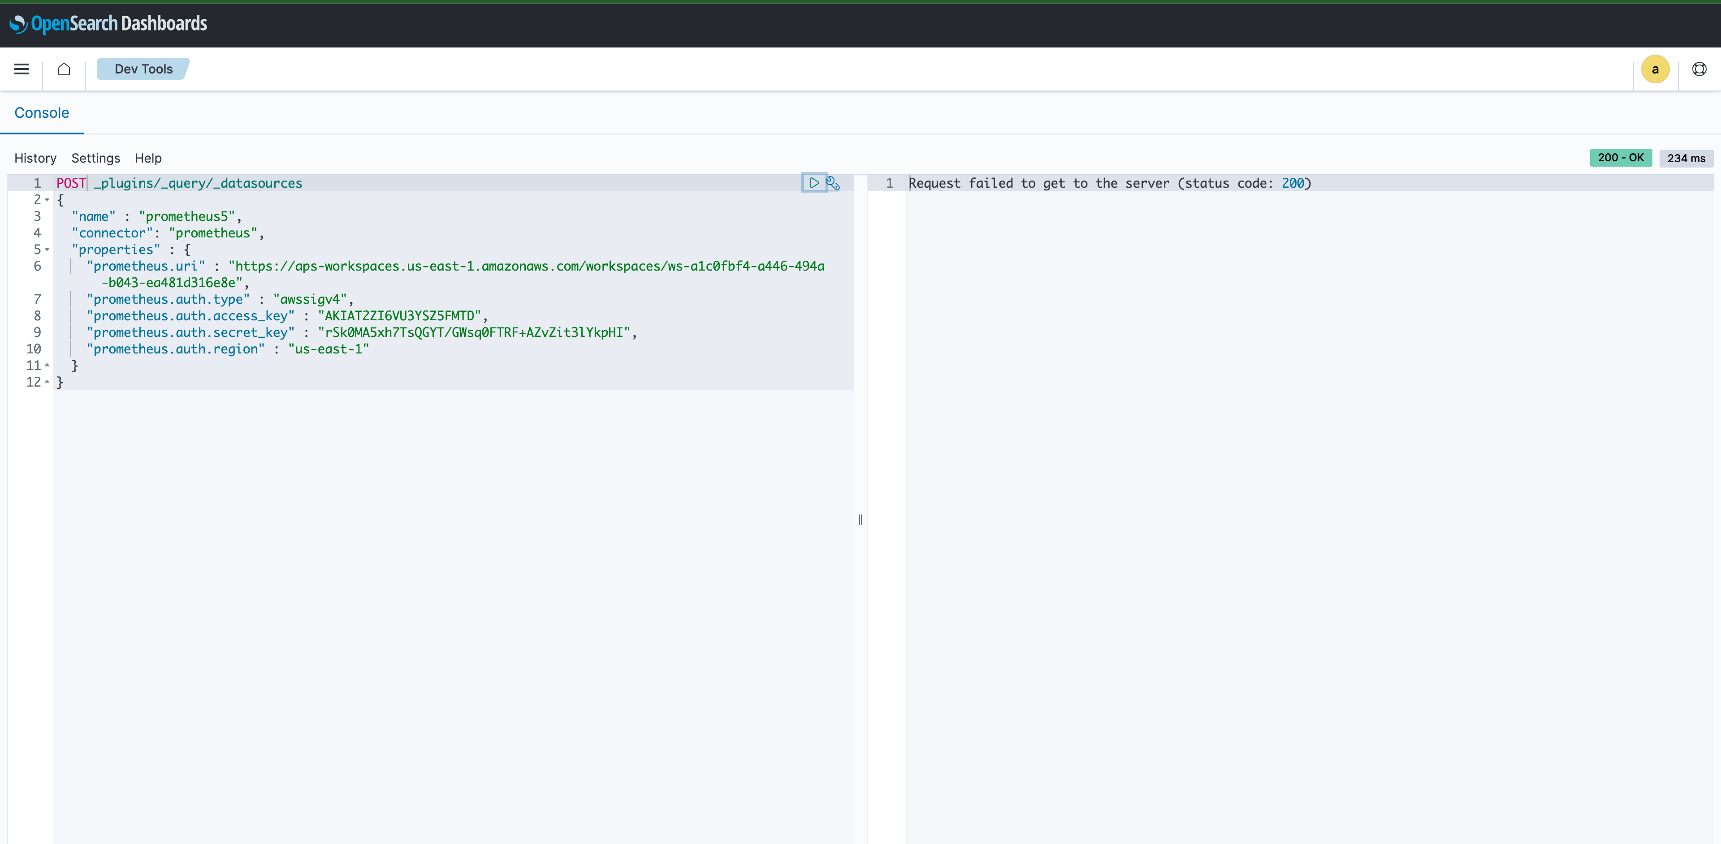Click the Dev Tools breadcrumb

pos(143,69)
